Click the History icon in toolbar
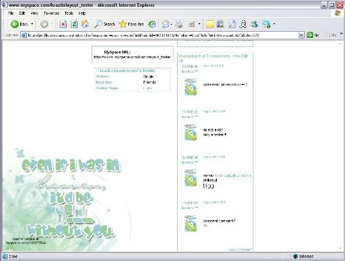Viewport: 345px width, 261px height. pyautogui.click(x=152, y=24)
